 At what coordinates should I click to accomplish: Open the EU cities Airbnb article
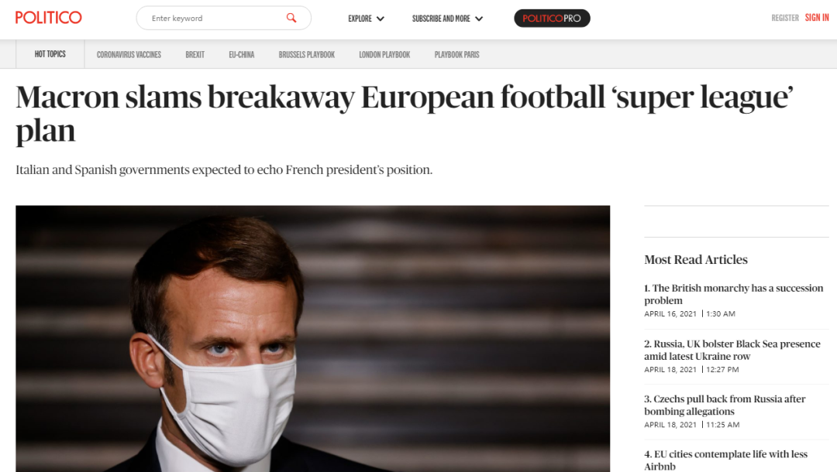coord(725,460)
